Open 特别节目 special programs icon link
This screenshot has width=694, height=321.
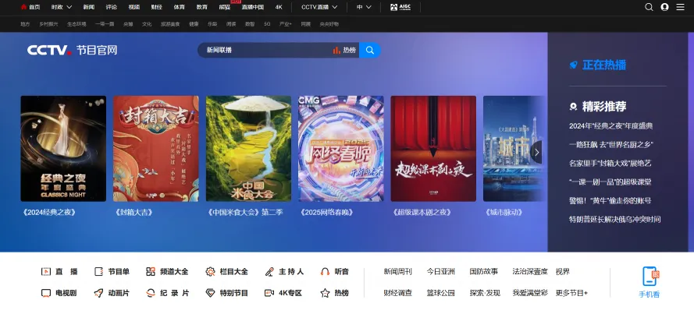coord(227,293)
